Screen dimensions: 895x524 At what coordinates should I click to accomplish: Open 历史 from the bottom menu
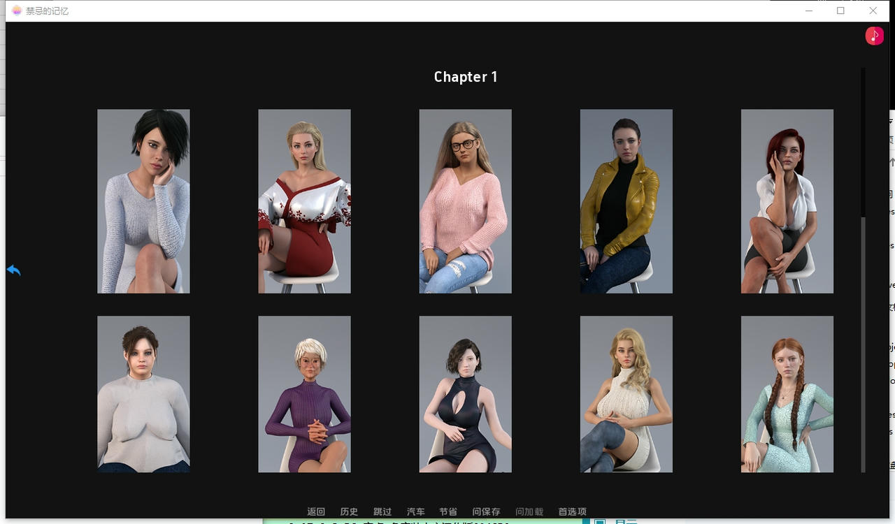click(349, 511)
